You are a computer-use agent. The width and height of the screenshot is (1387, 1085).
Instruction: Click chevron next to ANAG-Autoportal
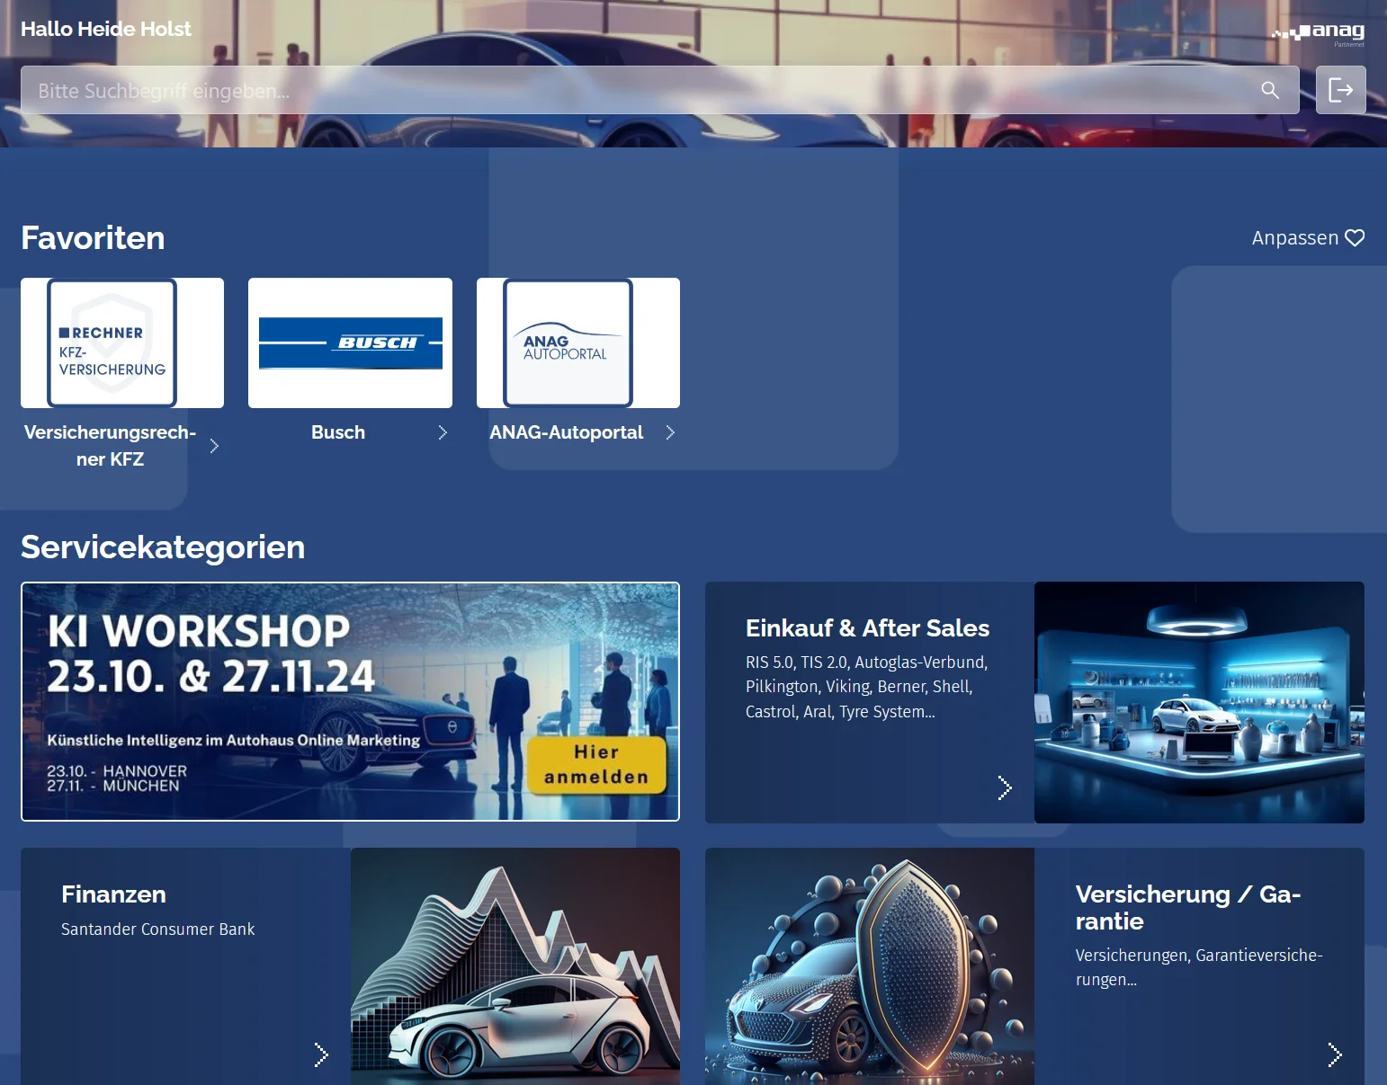point(670,432)
